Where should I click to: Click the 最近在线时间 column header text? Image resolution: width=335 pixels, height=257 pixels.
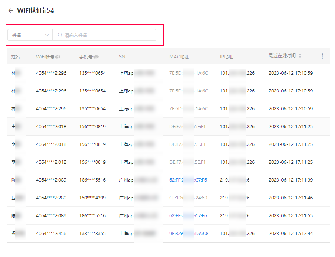point(282,56)
